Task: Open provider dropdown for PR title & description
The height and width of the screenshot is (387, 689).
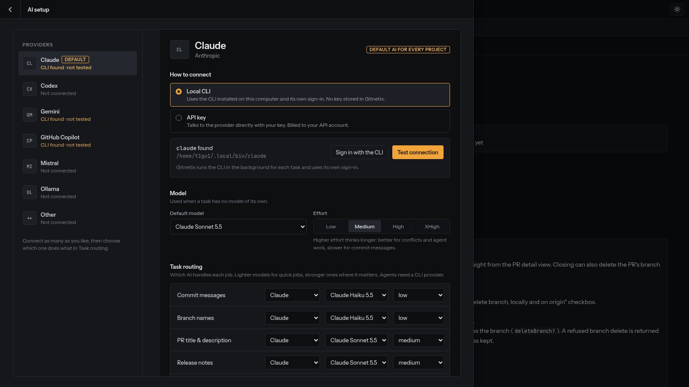Action: 292,340
